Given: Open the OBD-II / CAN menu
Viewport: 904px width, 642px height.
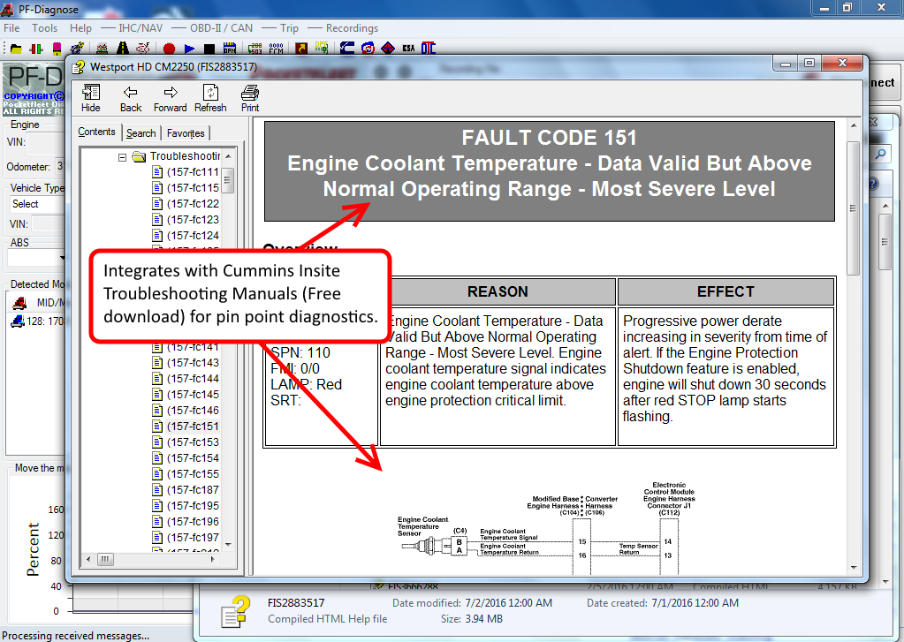Looking at the screenshot, I should click(221, 27).
